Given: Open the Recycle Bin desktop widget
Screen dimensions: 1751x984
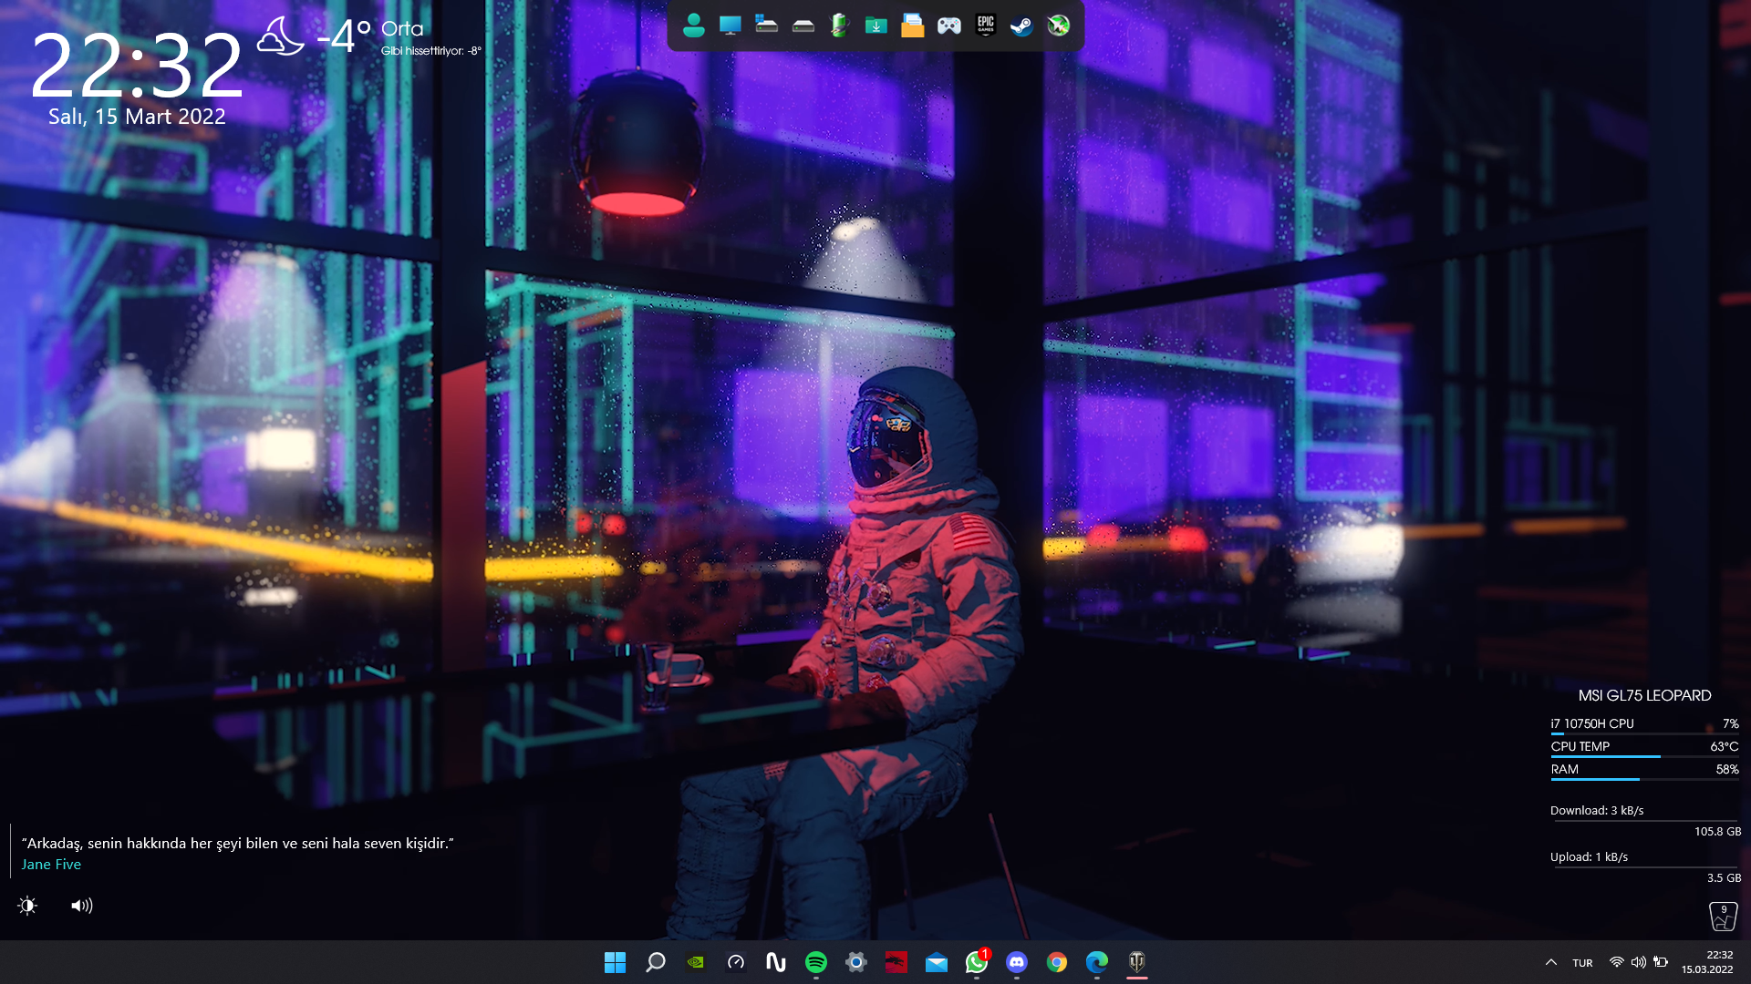Looking at the screenshot, I should click(x=1722, y=916).
